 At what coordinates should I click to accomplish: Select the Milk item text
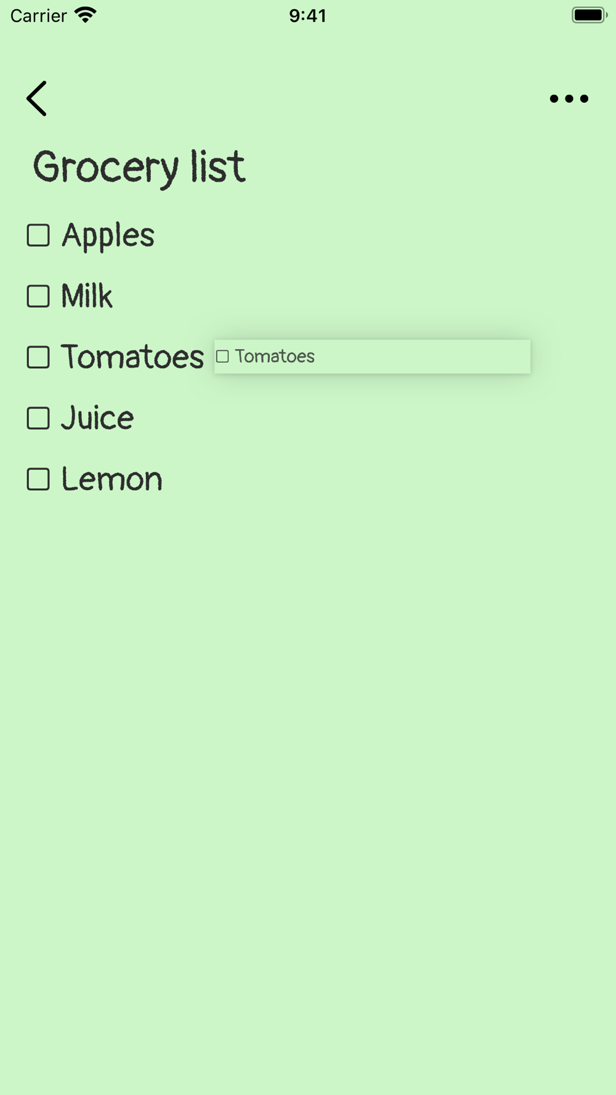87,296
